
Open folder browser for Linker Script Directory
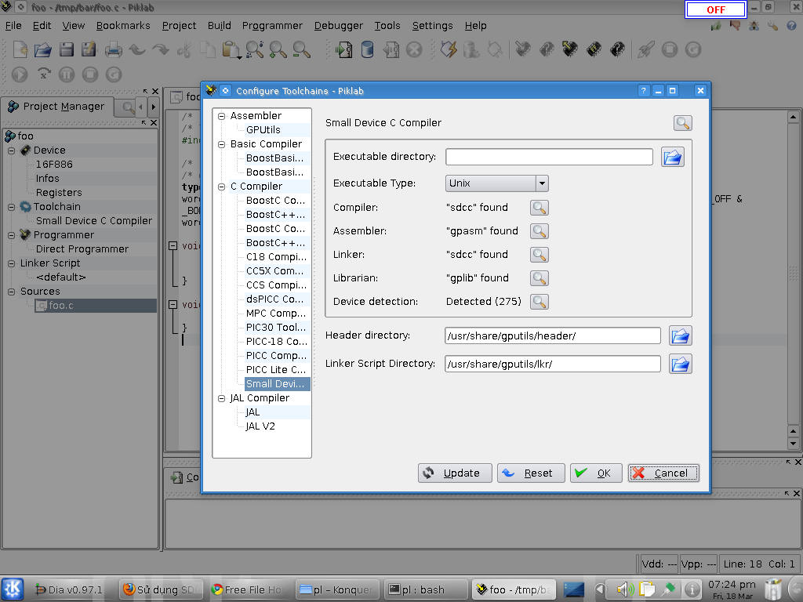680,364
